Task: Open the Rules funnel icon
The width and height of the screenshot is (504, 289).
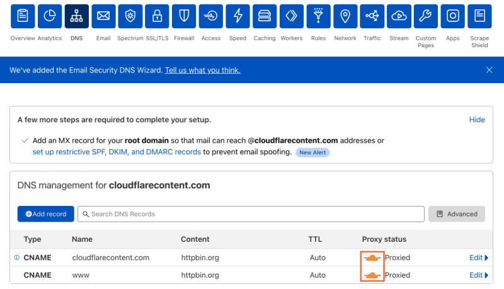Action: click(319, 16)
